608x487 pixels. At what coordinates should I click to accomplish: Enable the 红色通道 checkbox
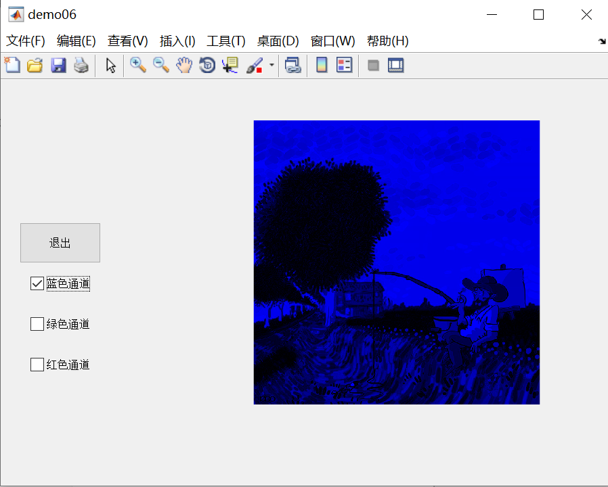coord(37,365)
